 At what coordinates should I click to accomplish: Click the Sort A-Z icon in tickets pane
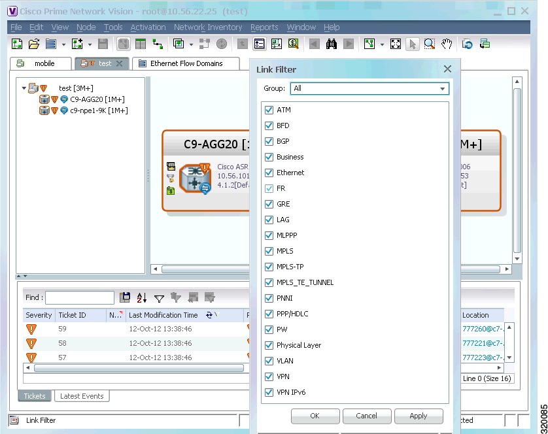point(141,297)
